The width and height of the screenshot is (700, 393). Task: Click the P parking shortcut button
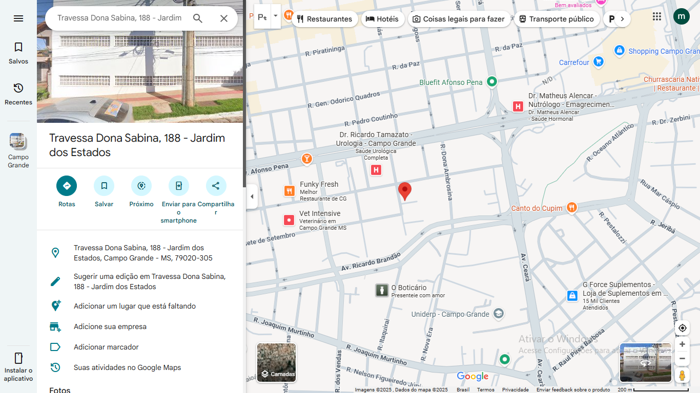[x=262, y=17]
